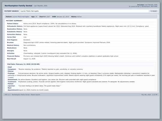
Task: Click the 'Excellent.' oral hygiene value
Action: (x=27, y=40)
